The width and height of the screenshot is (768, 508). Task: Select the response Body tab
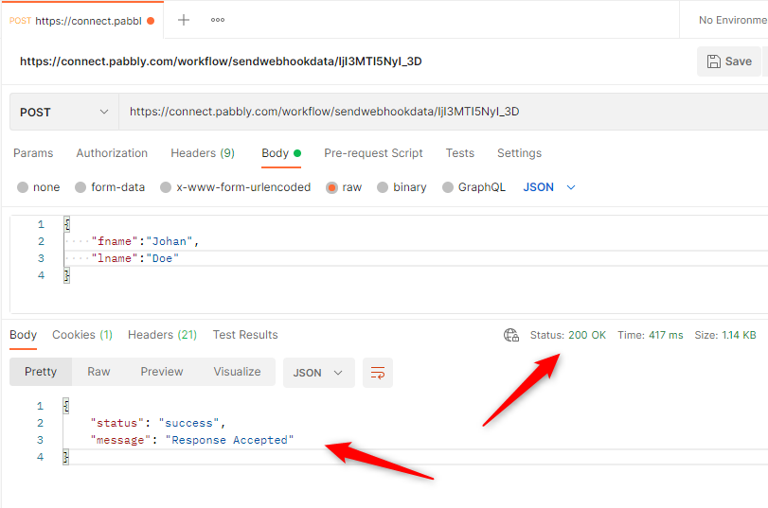[x=23, y=335]
